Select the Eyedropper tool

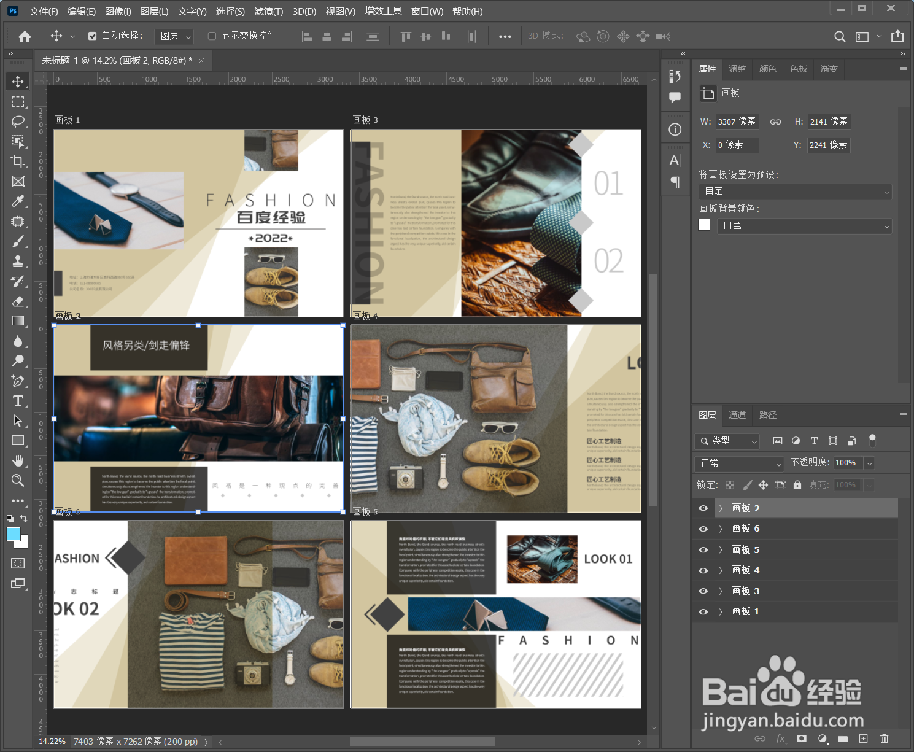click(x=18, y=201)
